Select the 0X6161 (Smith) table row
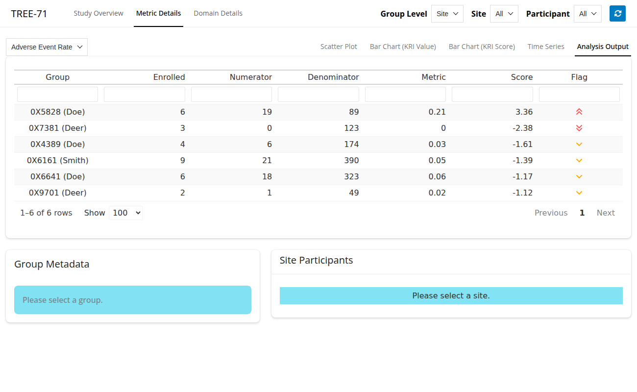 click(x=58, y=160)
